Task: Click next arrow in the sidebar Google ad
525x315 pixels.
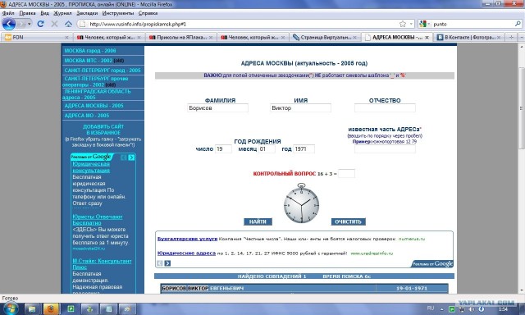Action: point(131,157)
